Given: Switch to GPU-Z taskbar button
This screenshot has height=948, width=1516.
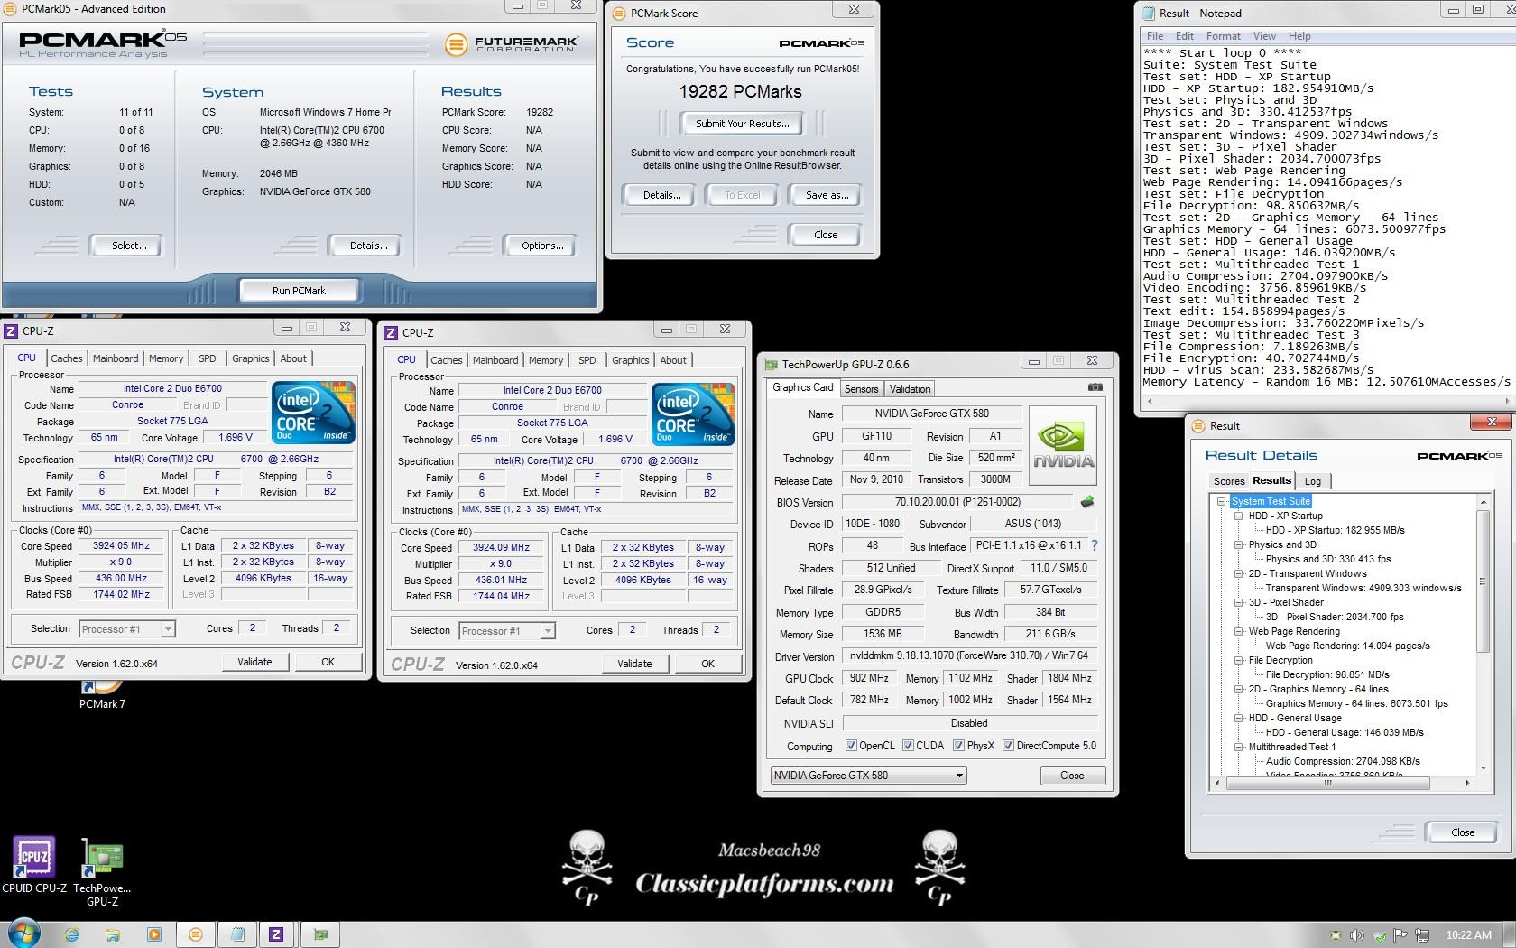Looking at the screenshot, I should (x=319, y=934).
